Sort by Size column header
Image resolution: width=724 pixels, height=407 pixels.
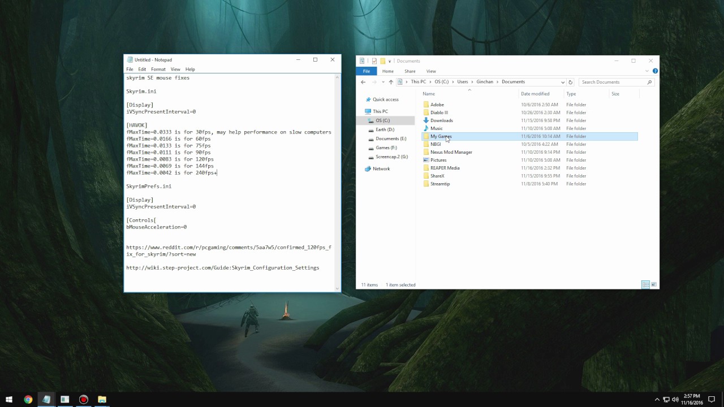624,94
